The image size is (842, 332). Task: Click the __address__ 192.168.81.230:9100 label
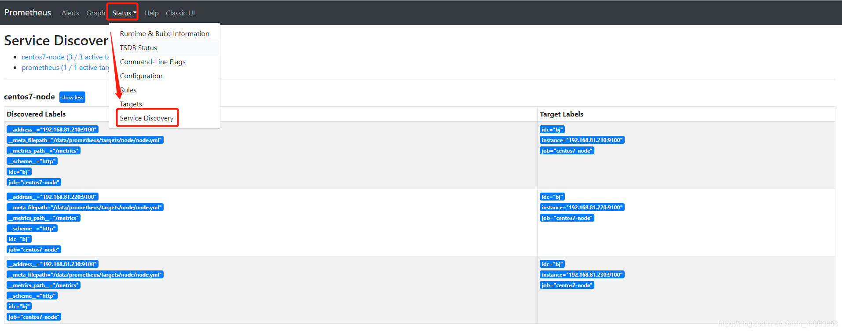coord(52,264)
